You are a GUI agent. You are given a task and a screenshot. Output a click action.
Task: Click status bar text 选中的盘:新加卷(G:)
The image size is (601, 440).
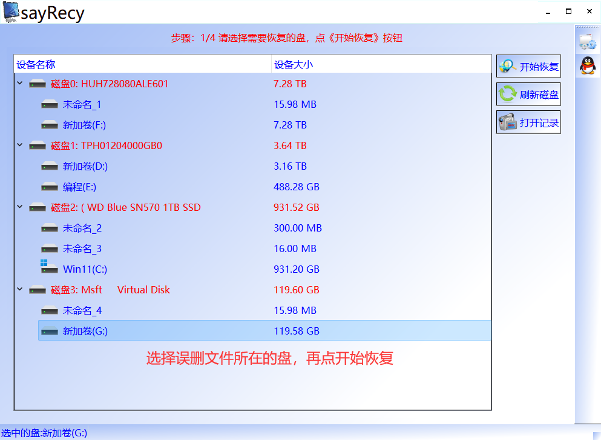tap(44, 433)
